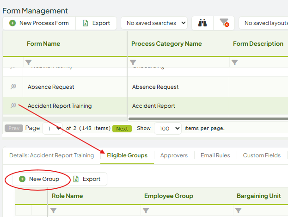Open Details: Accident Report Training tab
The height and width of the screenshot is (217, 288).
(x=52, y=155)
